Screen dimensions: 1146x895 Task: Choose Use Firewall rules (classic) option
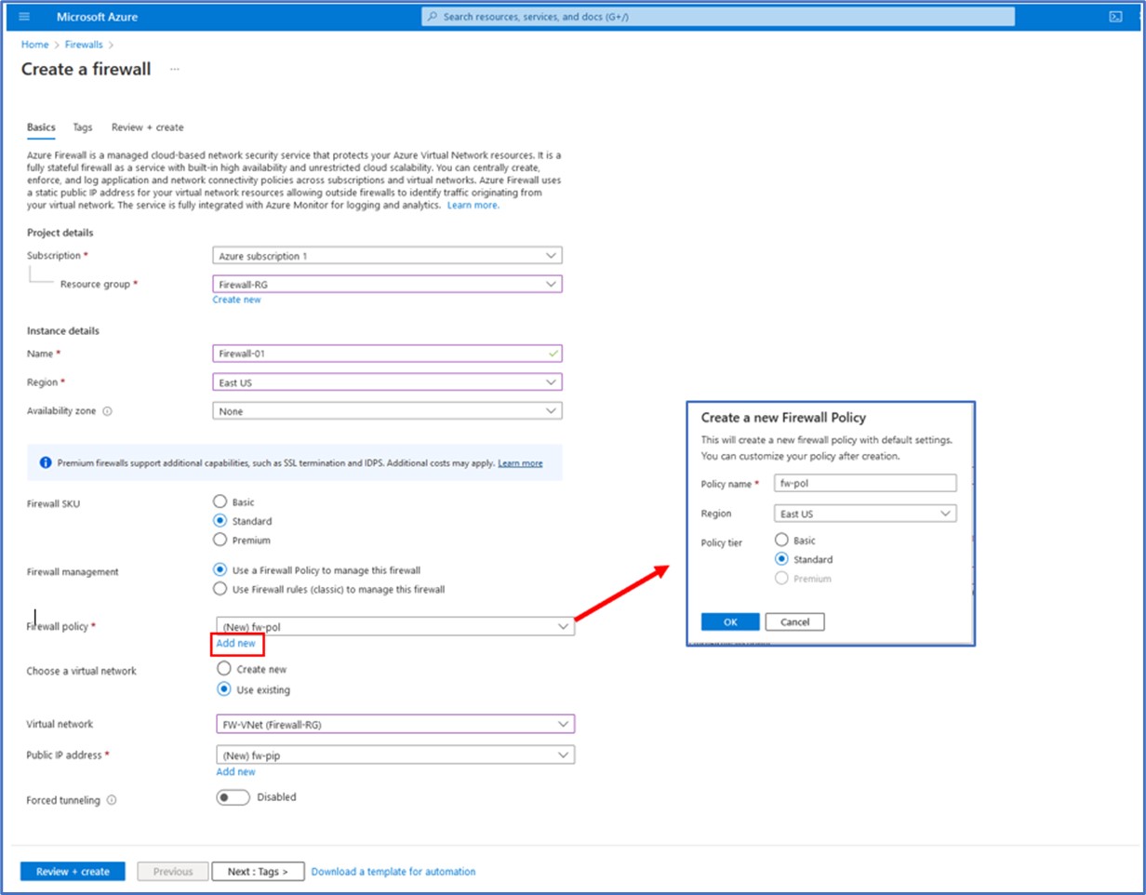click(x=220, y=589)
